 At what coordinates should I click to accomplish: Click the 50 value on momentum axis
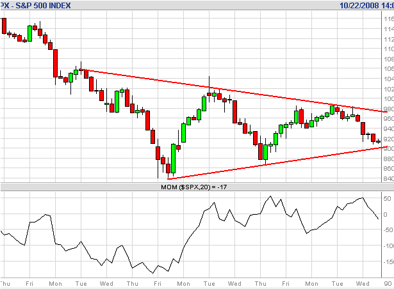[x=387, y=199]
